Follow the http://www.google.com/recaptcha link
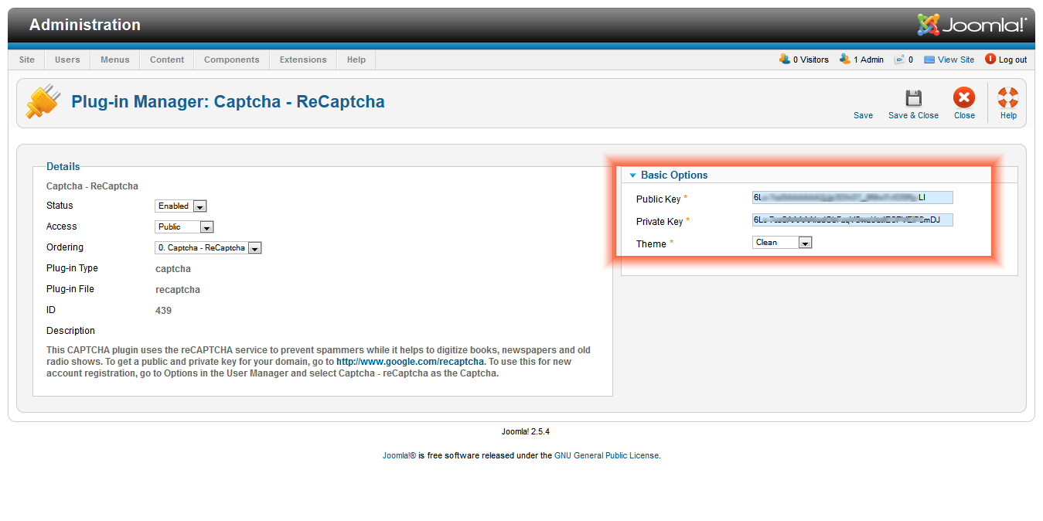This screenshot has height=521, width=1043. [x=410, y=361]
